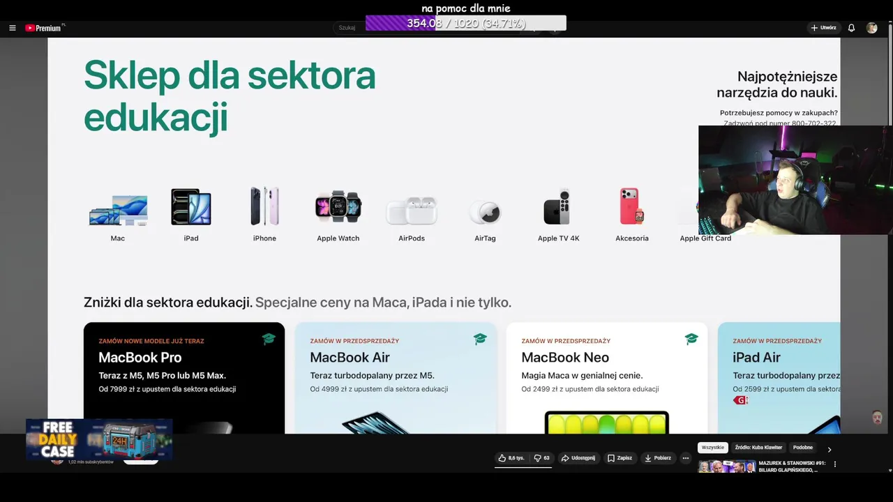Click text 'Potrzebujesz pomocy w zakupach?'

click(x=779, y=113)
